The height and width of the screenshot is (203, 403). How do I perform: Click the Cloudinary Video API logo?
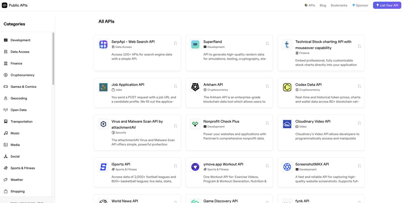[287, 124]
